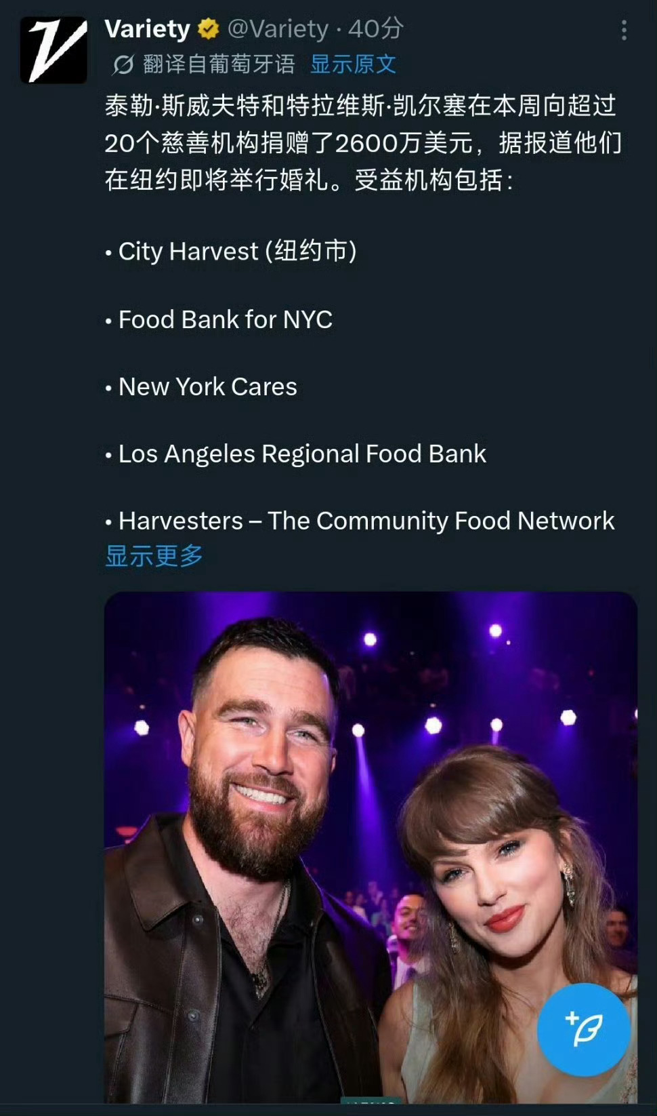
Task: Open the attached photo
Action: click(x=370, y=847)
